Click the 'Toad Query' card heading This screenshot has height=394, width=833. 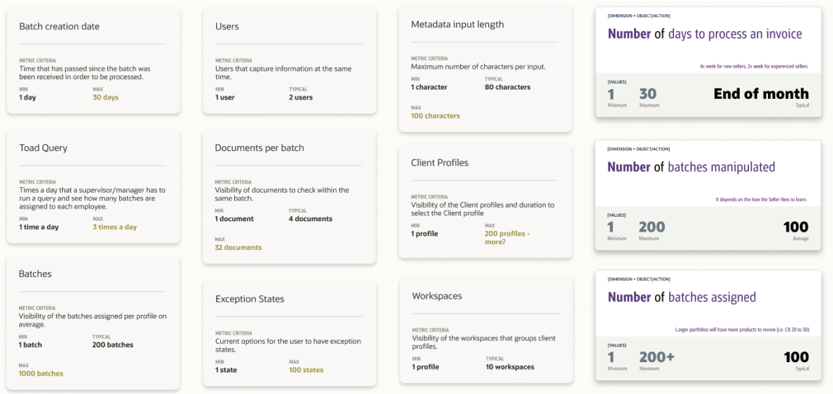coord(43,148)
